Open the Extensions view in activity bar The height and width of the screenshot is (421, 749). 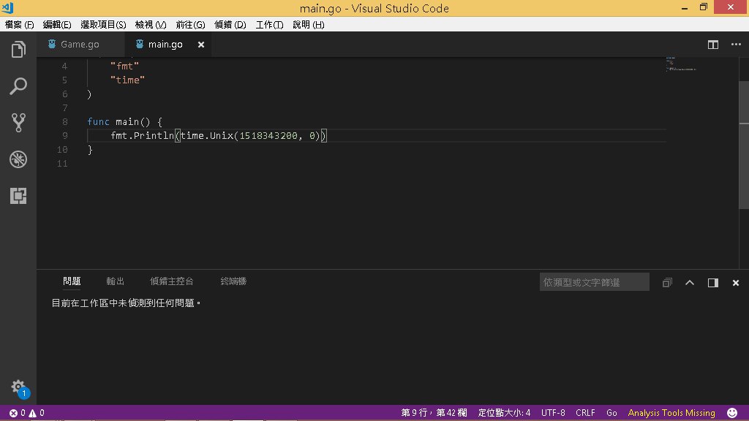click(18, 196)
